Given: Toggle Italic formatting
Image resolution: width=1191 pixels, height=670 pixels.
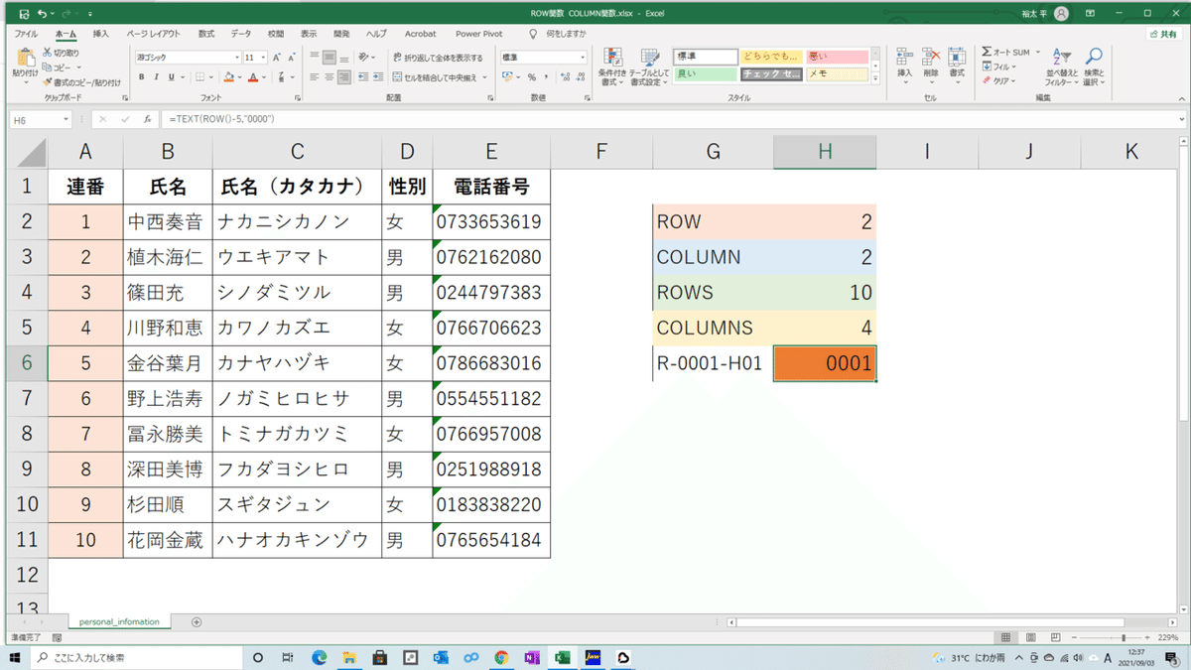Looking at the screenshot, I should (x=156, y=77).
